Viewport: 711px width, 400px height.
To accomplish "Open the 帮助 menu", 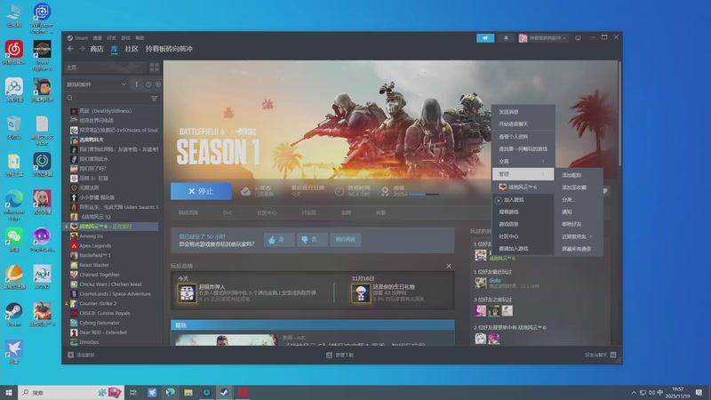I will tap(140, 38).
